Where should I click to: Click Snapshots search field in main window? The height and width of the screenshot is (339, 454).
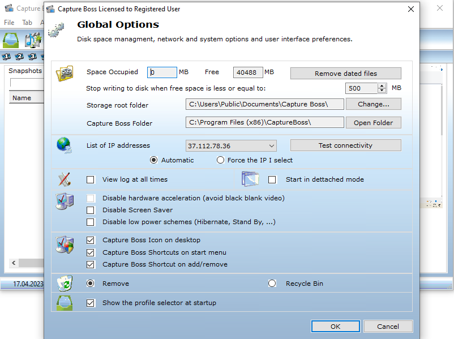[x=27, y=83]
